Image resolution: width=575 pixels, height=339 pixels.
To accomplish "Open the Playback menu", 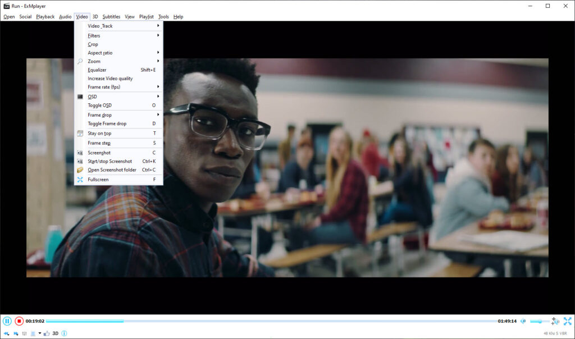I will (45, 16).
